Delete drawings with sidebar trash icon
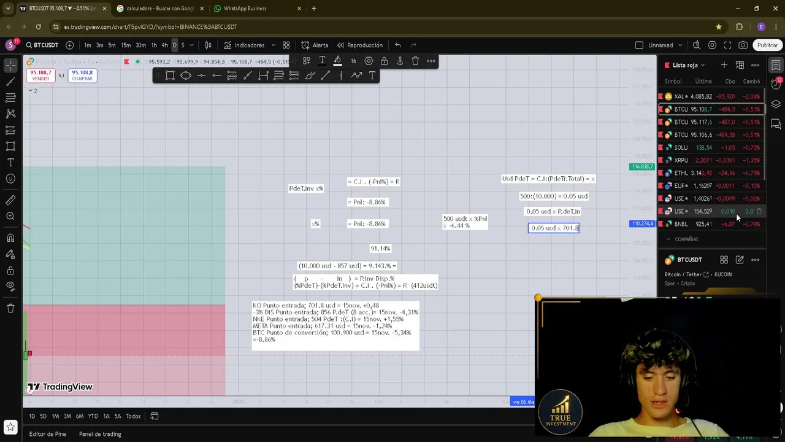The height and width of the screenshot is (442, 785). pos(10,308)
